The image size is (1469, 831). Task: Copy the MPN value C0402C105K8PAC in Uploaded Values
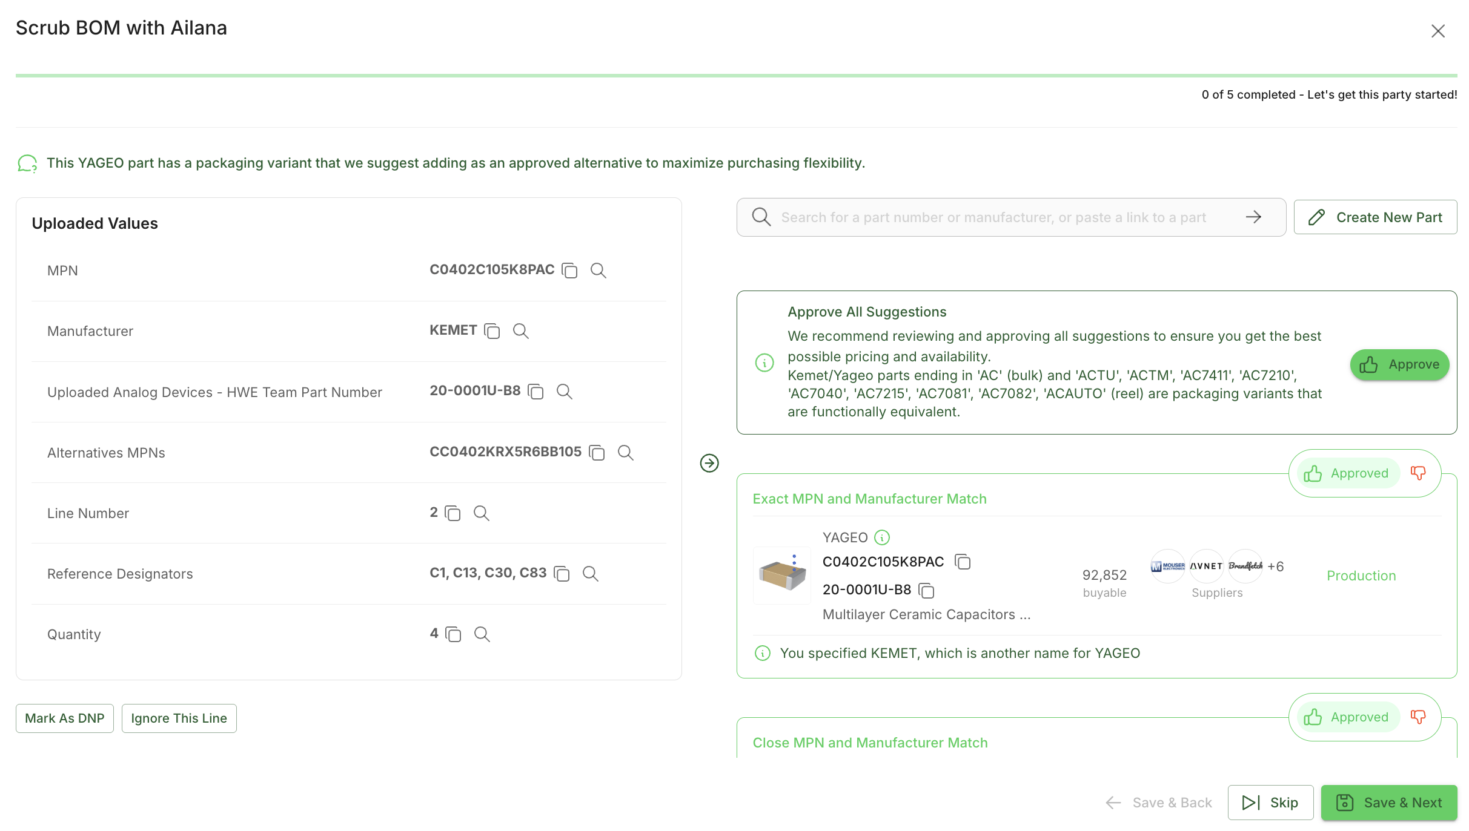pyautogui.click(x=569, y=271)
